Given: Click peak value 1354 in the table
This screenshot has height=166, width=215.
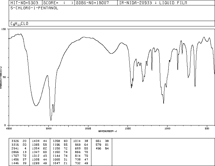Looking at the screenshot, I should [36, 148].
